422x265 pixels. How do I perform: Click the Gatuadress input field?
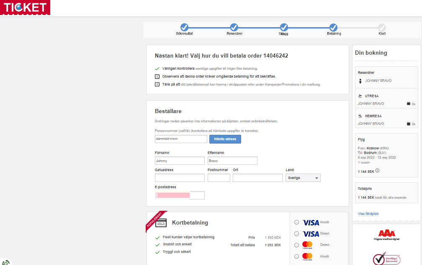[180, 178]
